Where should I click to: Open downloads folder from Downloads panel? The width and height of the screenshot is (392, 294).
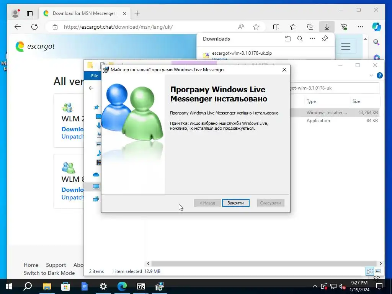tap(288, 39)
